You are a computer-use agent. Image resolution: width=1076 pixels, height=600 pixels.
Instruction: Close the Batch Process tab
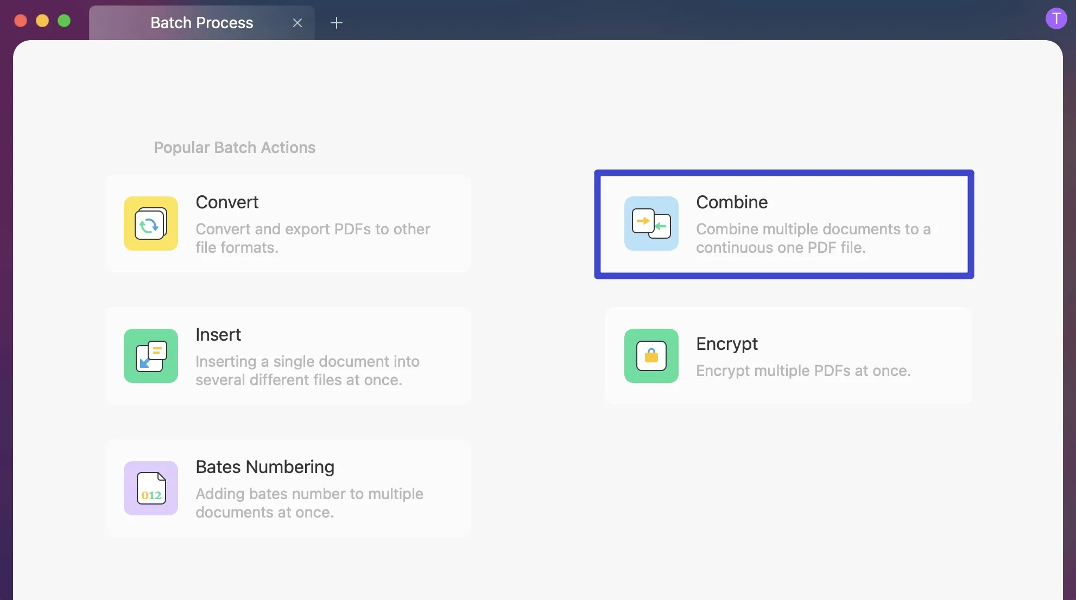(x=298, y=23)
